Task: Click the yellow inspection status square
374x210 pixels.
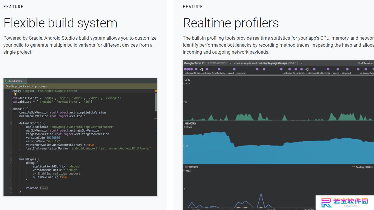Action: (156, 91)
